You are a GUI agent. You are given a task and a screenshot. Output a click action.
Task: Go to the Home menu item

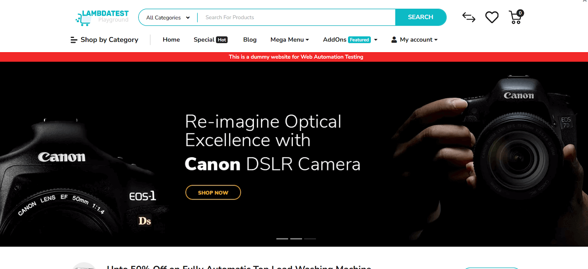[171, 40]
